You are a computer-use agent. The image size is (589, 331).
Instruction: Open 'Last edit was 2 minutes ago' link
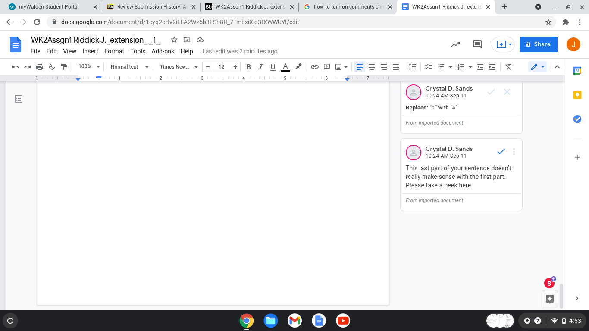pyautogui.click(x=240, y=51)
